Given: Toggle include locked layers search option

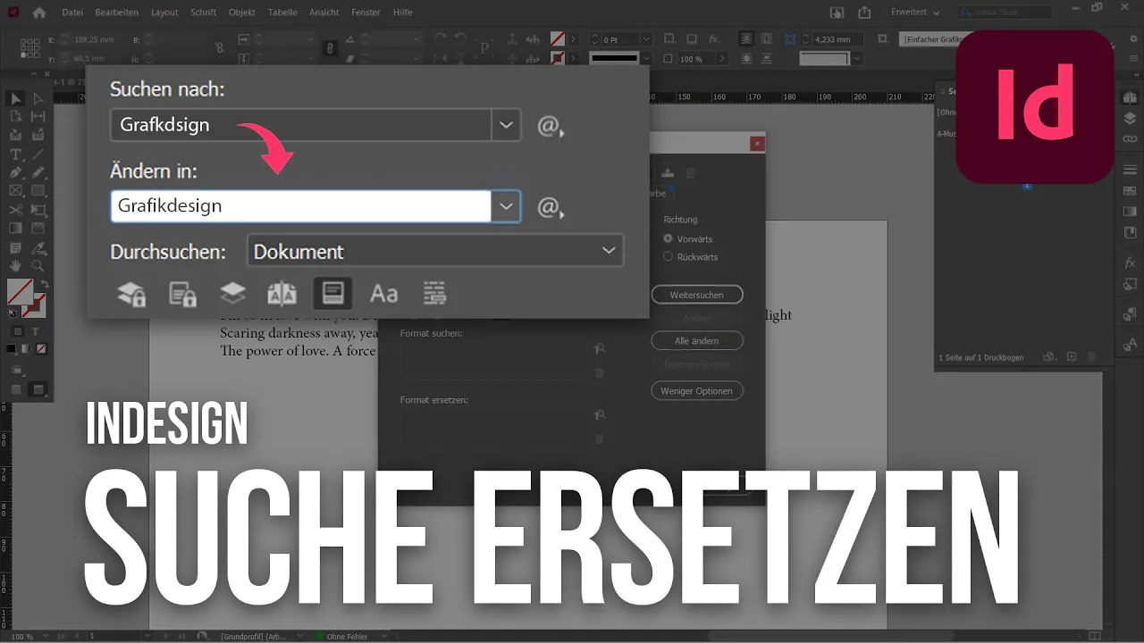Looking at the screenshot, I should (131, 294).
